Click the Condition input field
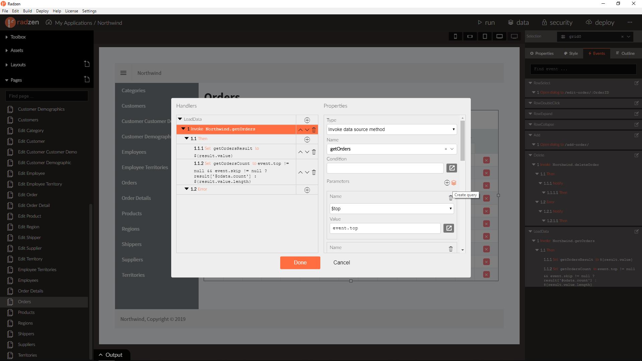The height and width of the screenshot is (361, 642). pyautogui.click(x=385, y=168)
